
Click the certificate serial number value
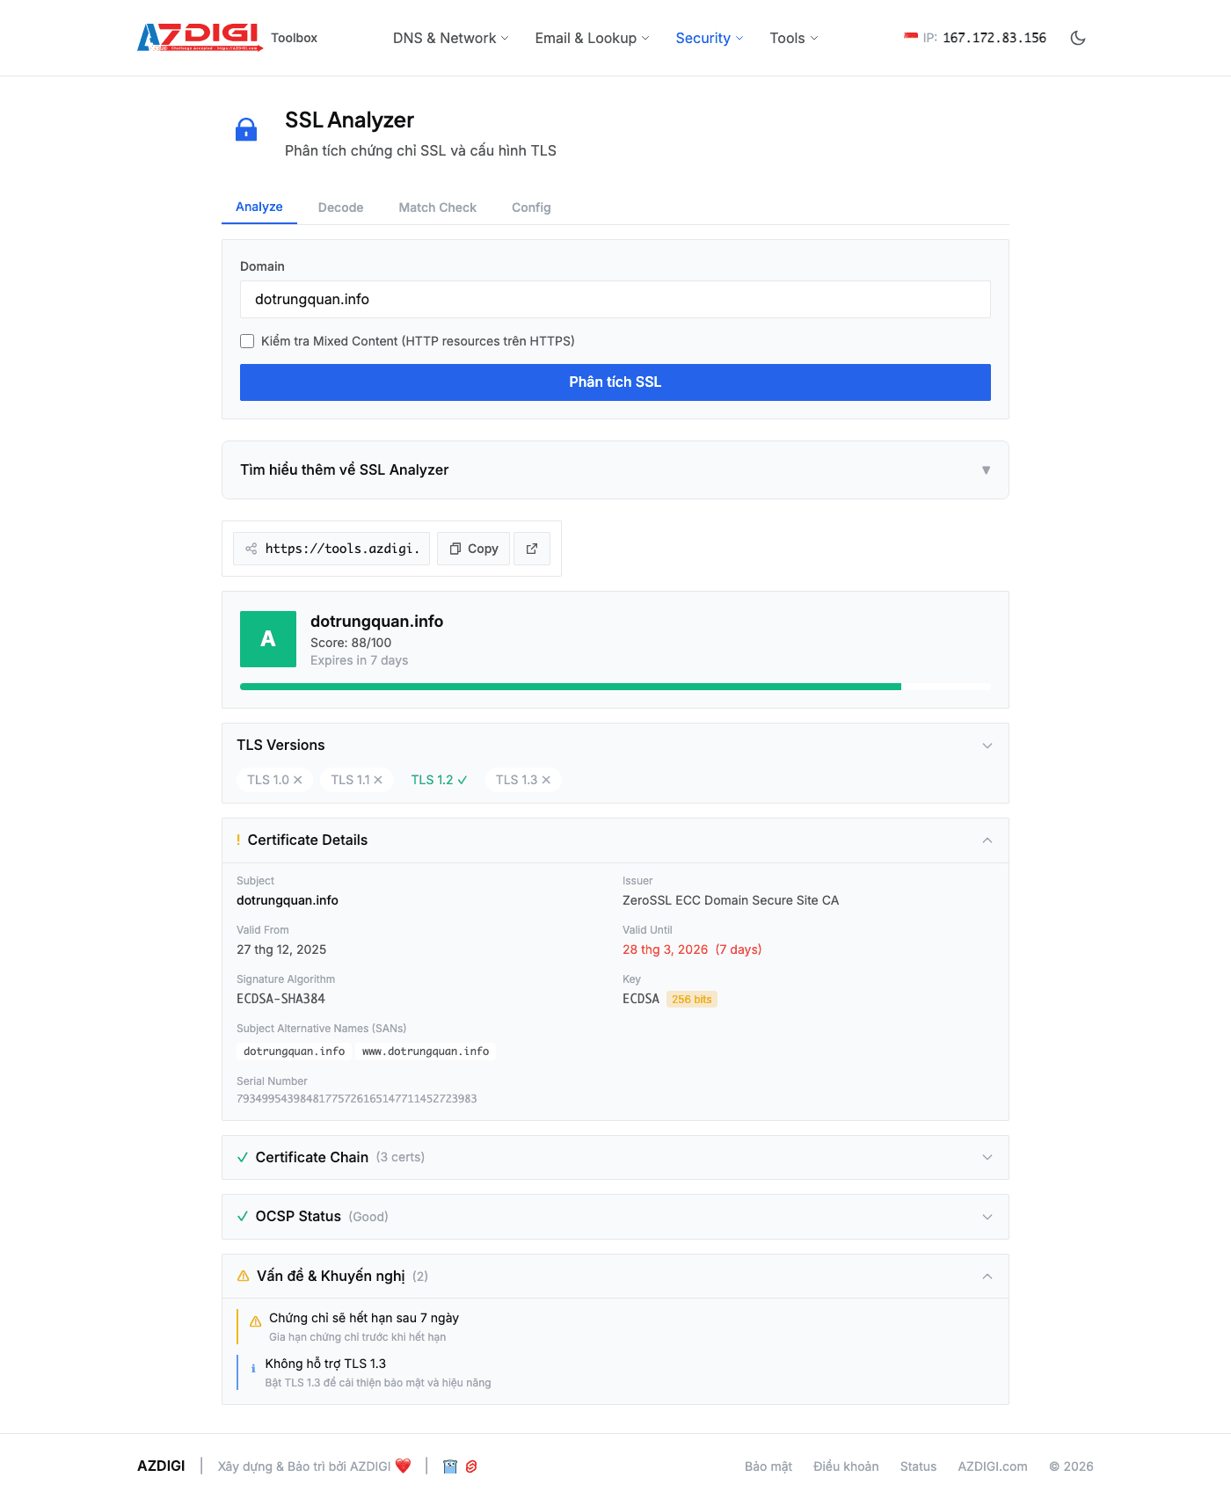[x=357, y=1099]
